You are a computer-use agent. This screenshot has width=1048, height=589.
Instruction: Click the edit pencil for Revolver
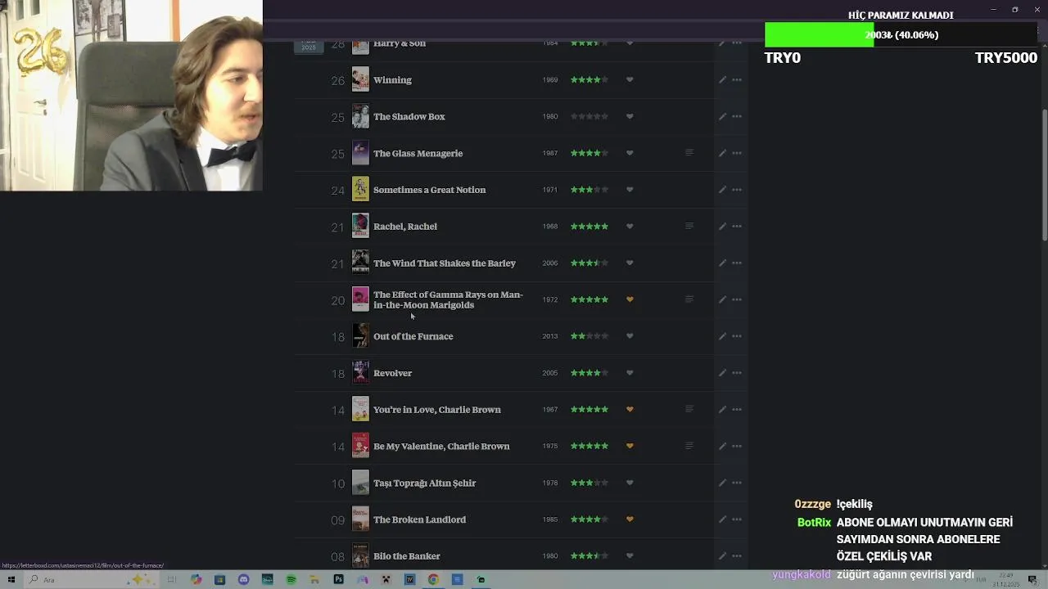point(722,373)
